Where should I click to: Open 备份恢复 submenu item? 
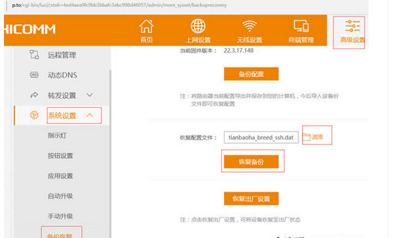(60, 235)
